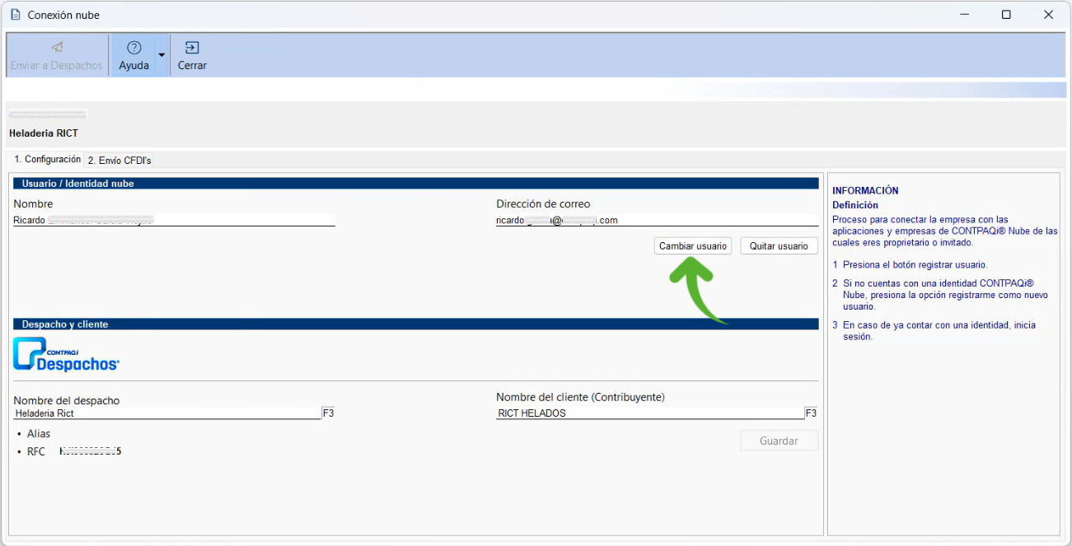
Task: Open the 2. Envío CFDI's tab
Action: tap(119, 161)
